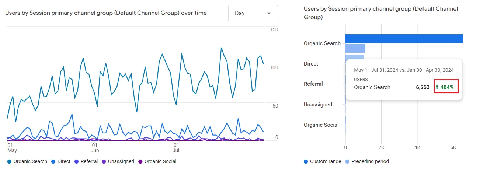The image size is (480, 175).
Task: Click the dropdown arrow beside Day
Action: coord(269,13)
